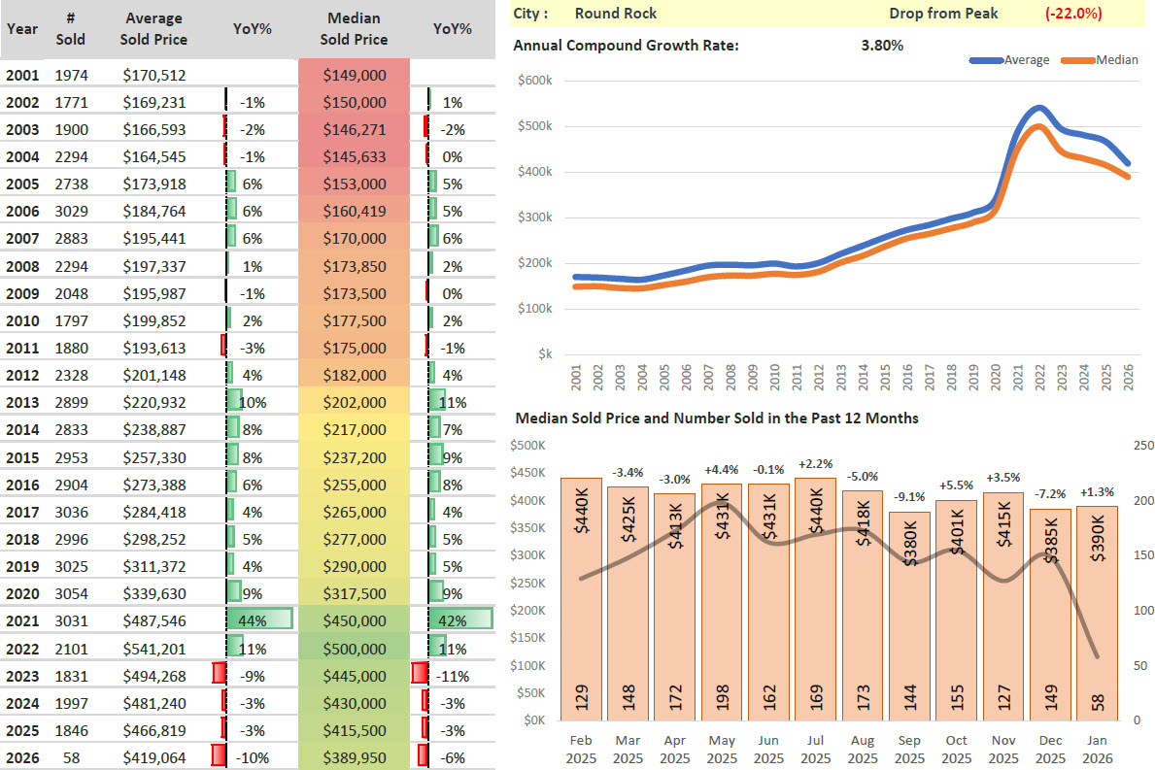
Task: Select the -10% average YoY bar for 2026
Action: [x=220, y=756]
